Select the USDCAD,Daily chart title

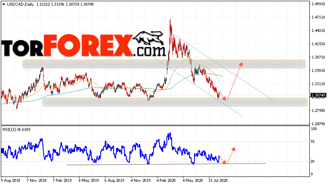pos(20,4)
